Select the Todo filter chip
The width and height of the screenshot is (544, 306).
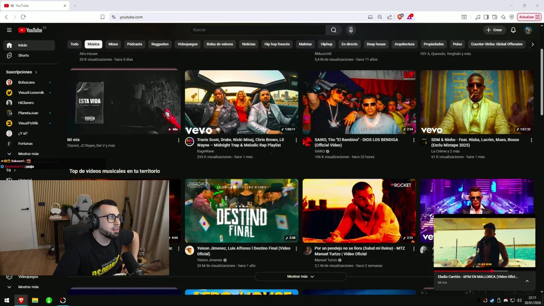(x=74, y=44)
